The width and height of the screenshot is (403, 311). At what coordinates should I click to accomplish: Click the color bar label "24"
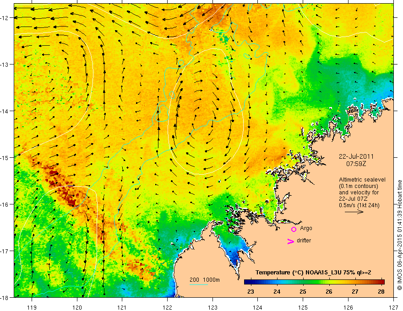(277, 291)
